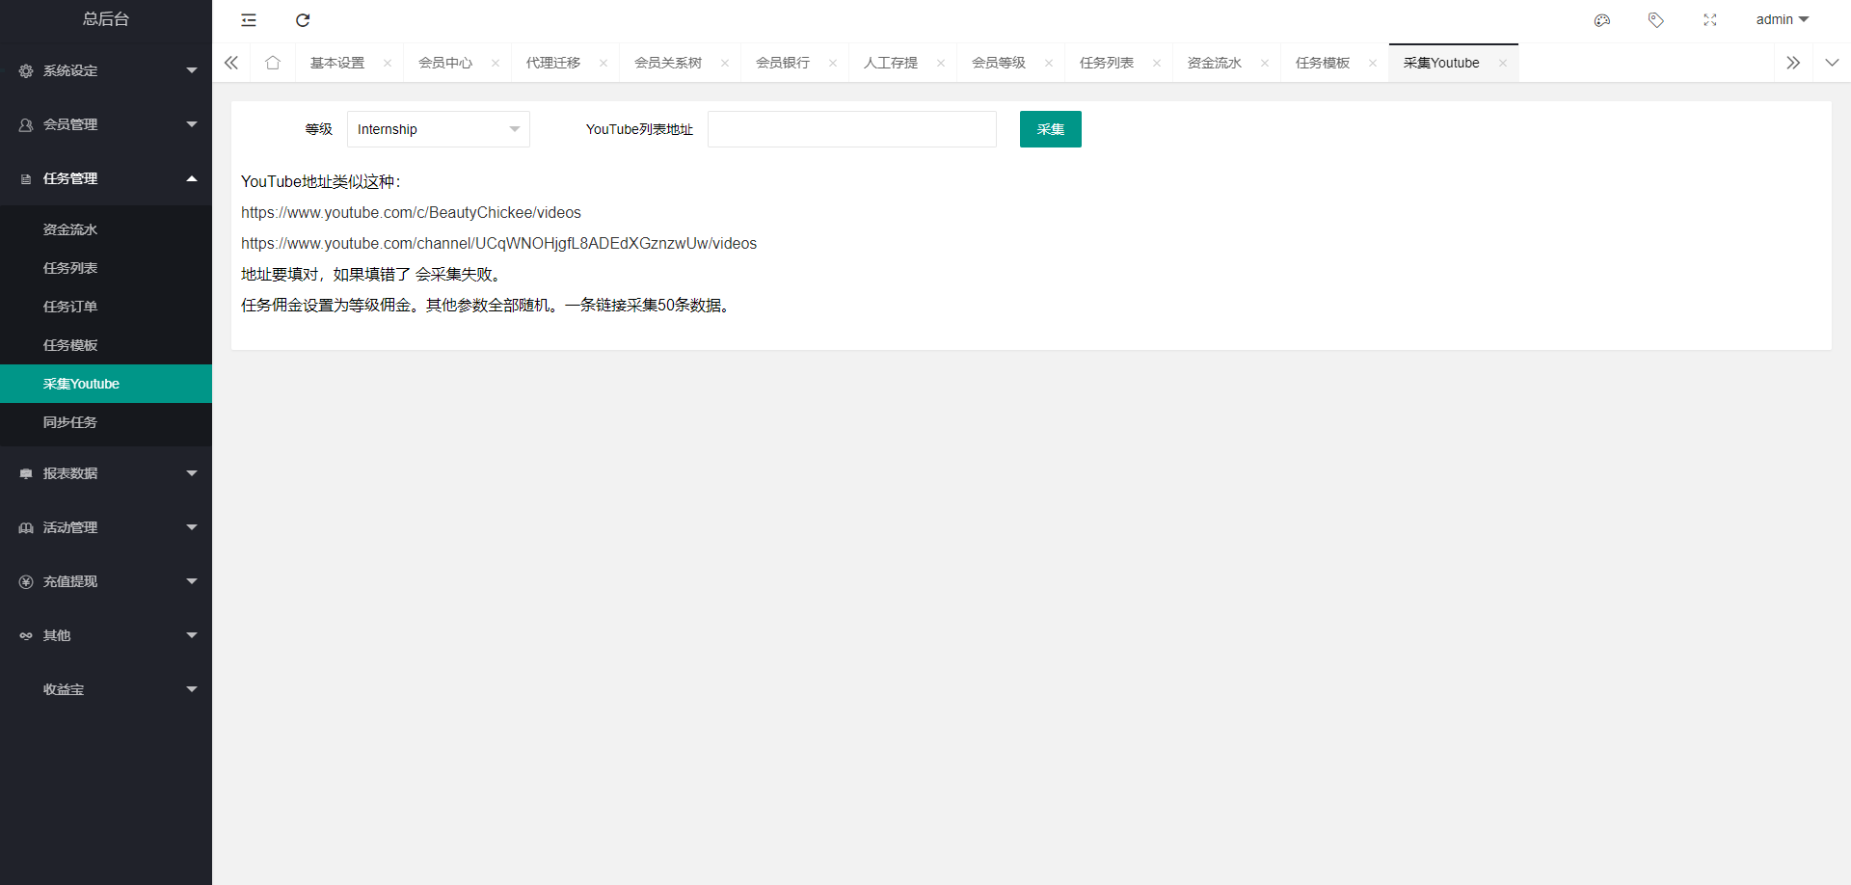Switch to the 会员等级 tab

998,63
